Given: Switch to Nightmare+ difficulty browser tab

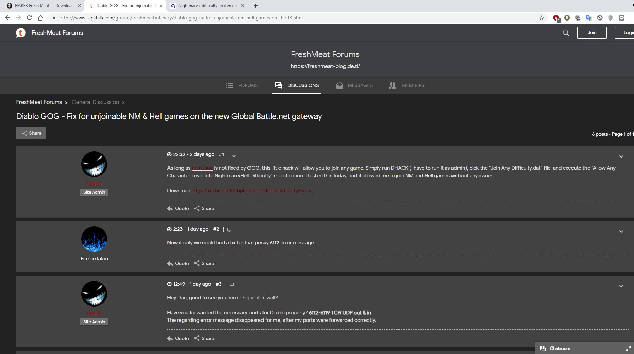Looking at the screenshot, I should pos(207,6).
